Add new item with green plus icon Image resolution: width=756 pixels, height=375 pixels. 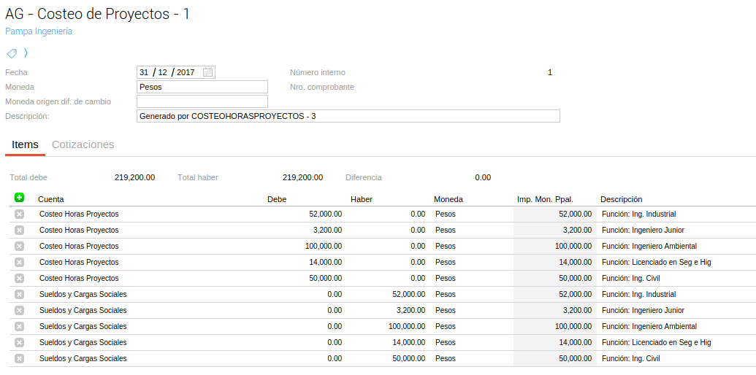(x=19, y=198)
